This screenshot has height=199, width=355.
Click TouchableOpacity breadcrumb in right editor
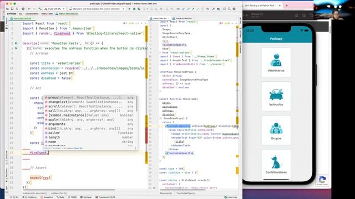pos(186,193)
